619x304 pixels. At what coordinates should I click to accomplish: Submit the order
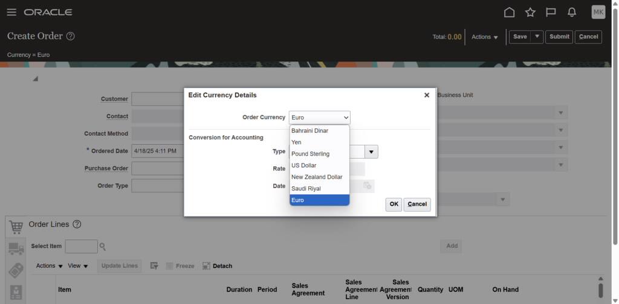coord(559,37)
